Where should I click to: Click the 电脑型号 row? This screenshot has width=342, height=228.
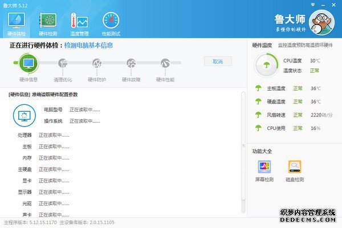(x=72, y=109)
